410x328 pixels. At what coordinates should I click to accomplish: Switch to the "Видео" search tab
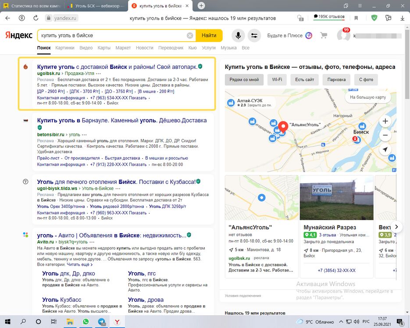(x=86, y=48)
